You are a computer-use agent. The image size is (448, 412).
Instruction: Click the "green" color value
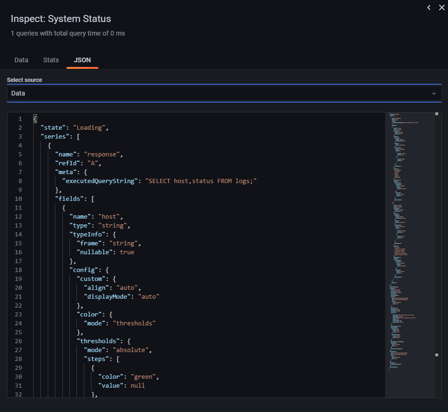tap(143, 376)
